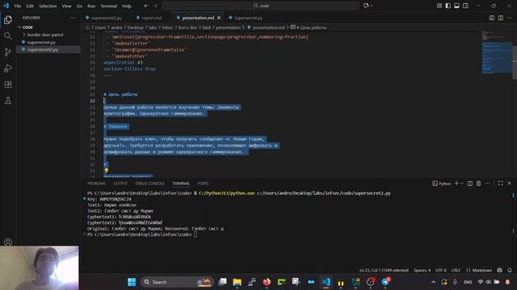Click Customize Layout icon in title bar

tap(439, 6)
